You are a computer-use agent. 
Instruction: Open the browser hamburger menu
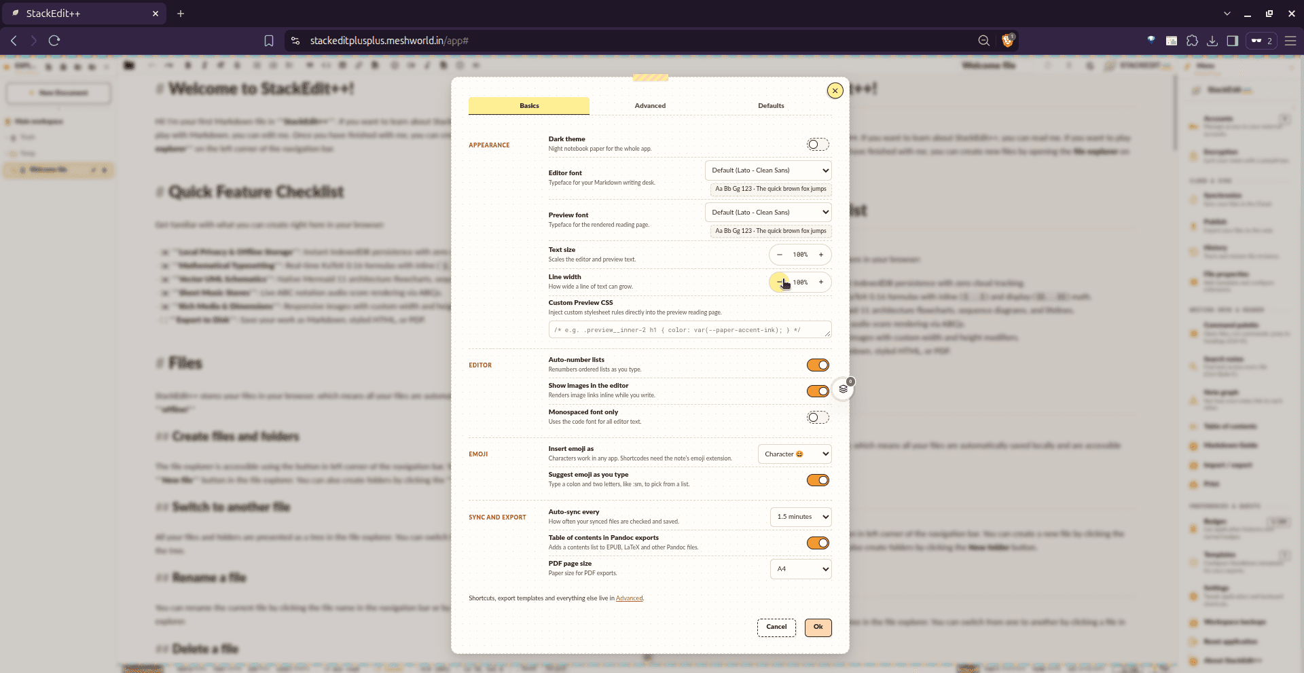(1290, 41)
